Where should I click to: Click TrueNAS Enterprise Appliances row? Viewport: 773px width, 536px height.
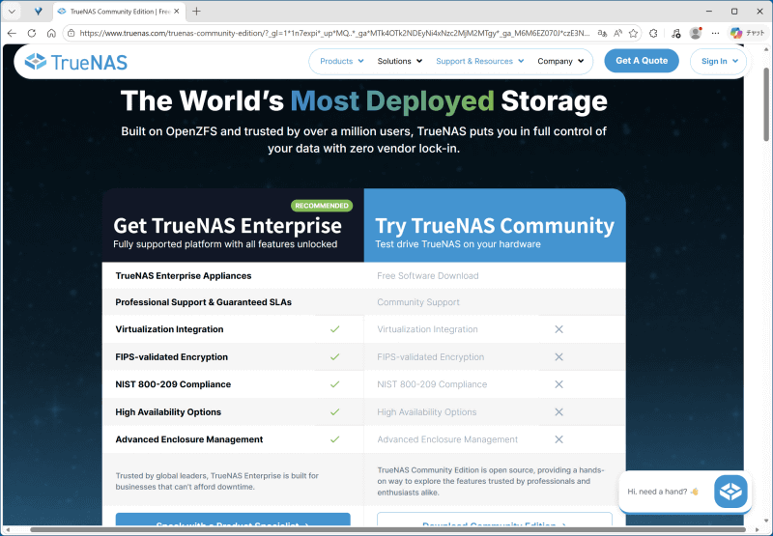(x=233, y=276)
